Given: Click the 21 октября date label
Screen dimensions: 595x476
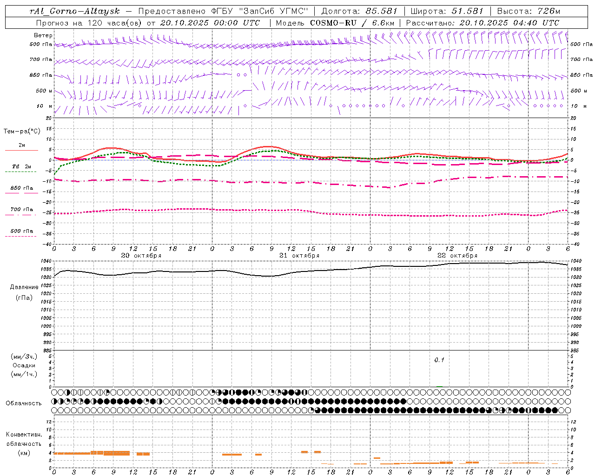Looking at the screenshot, I should point(299,255).
